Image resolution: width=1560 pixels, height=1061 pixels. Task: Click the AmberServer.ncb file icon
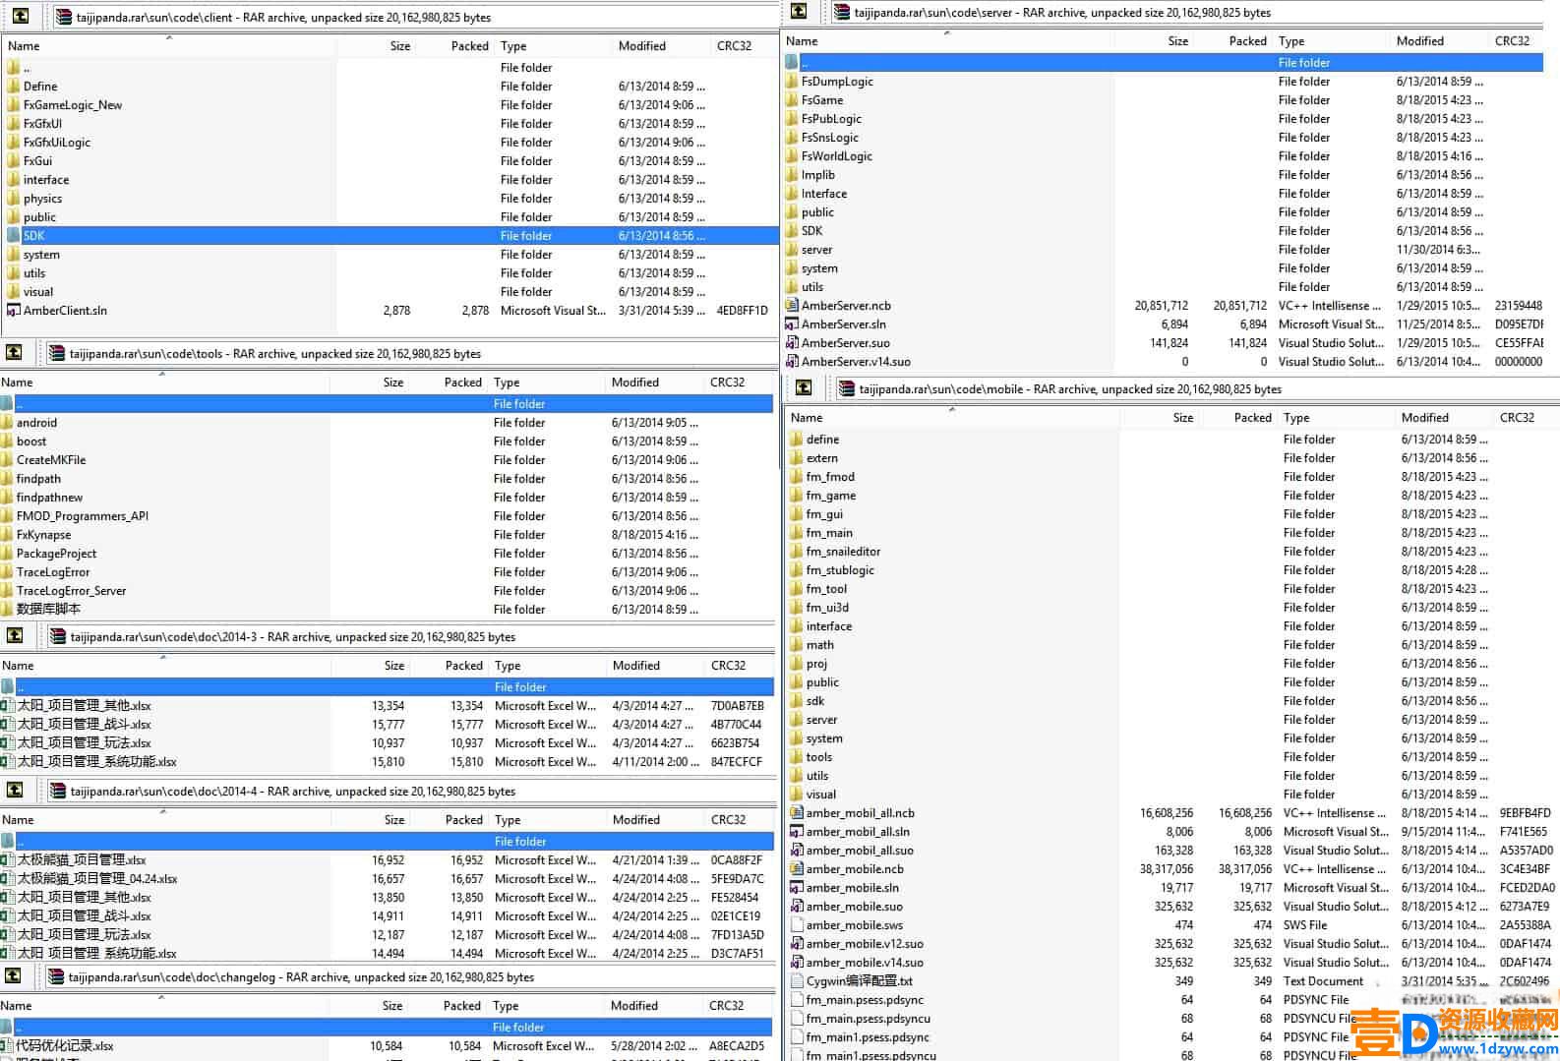(792, 305)
